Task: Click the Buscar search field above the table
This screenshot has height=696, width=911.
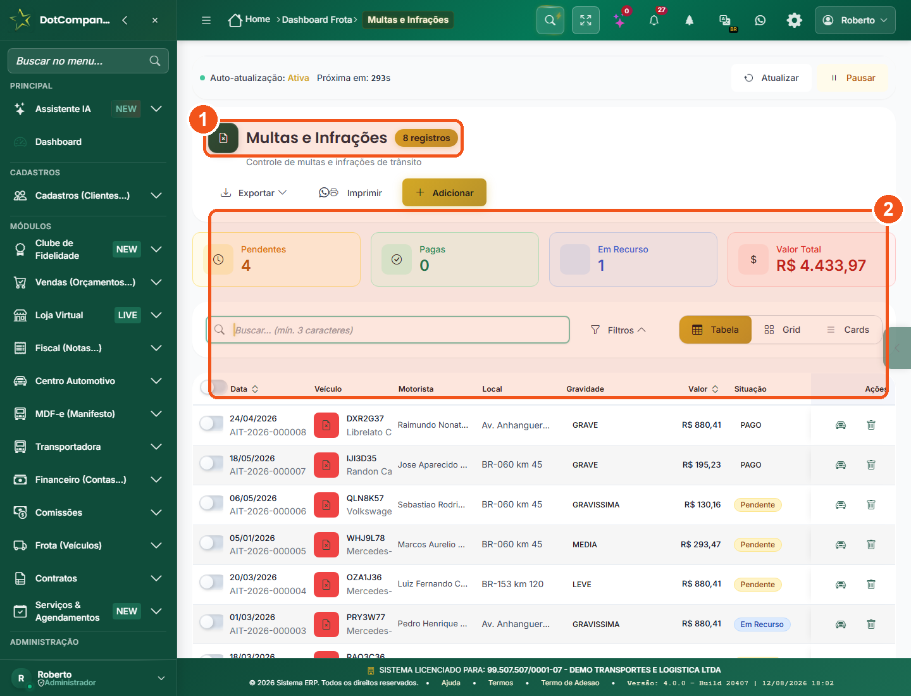Action: 388,330
